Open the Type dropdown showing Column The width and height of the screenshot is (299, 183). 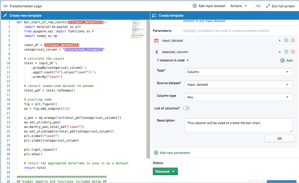pyautogui.click(x=238, y=72)
